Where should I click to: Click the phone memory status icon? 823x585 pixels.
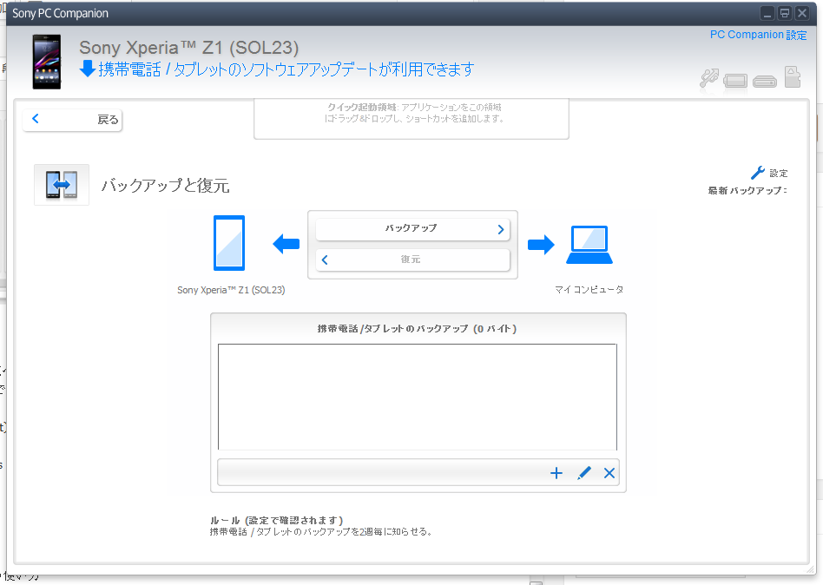(735, 81)
